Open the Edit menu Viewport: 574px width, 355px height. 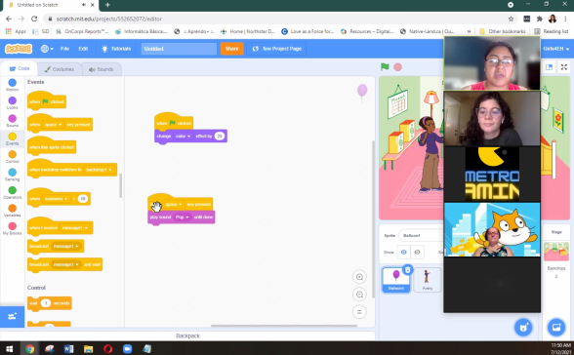coord(83,49)
